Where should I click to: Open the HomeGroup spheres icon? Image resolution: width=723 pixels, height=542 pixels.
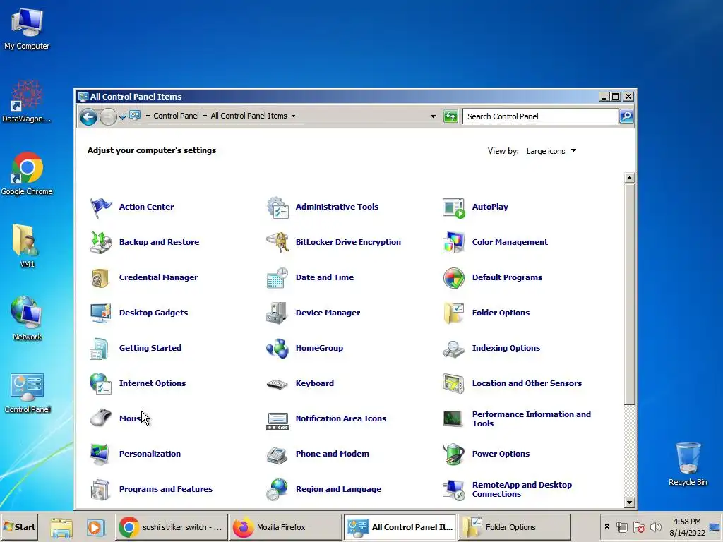(x=277, y=349)
